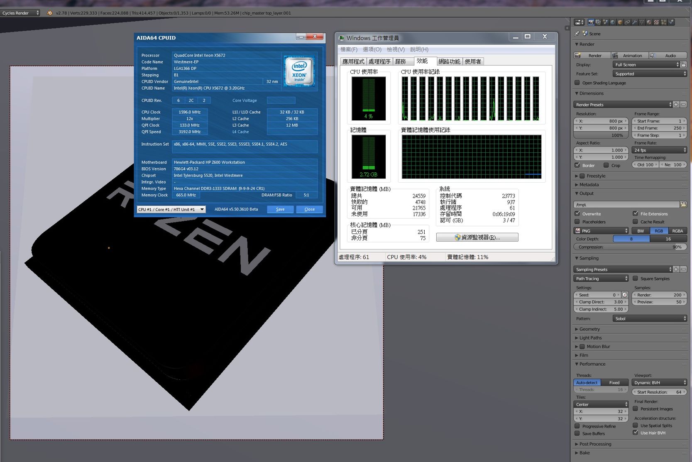Expand the Light Paths panel
The height and width of the screenshot is (462, 692).
pyautogui.click(x=590, y=338)
